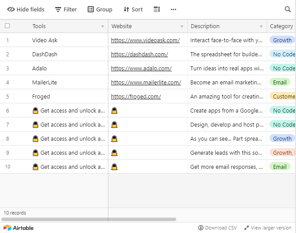Click the horizontal scrollbar at the bottom
This screenshot has height=233, width=296.
[x=88, y=219]
